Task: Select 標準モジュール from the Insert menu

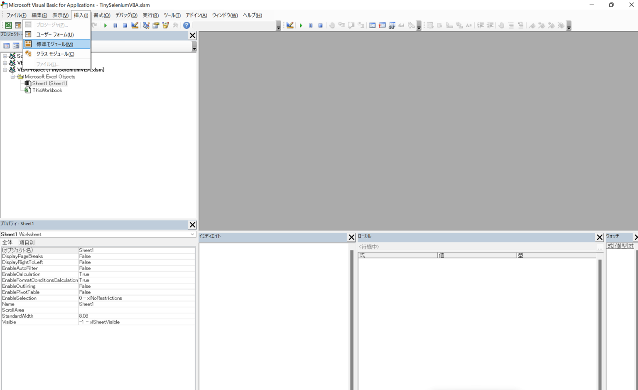Action: (x=54, y=44)
